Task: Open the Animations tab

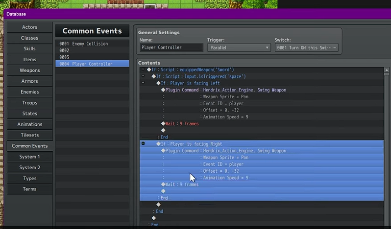Action: 29,124
